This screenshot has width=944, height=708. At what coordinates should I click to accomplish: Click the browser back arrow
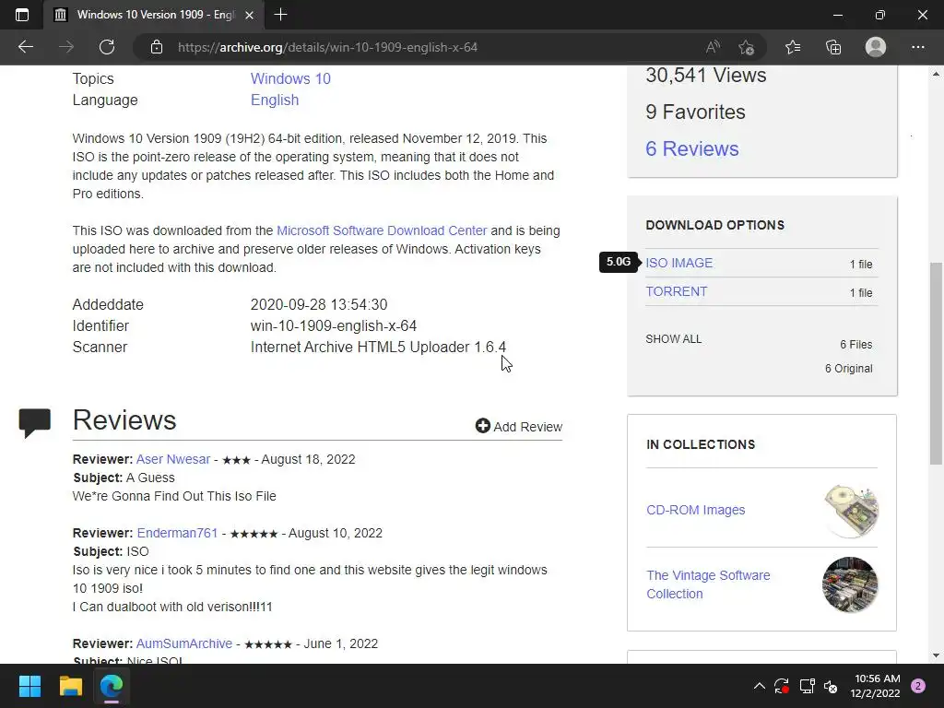tap(25, 47)
